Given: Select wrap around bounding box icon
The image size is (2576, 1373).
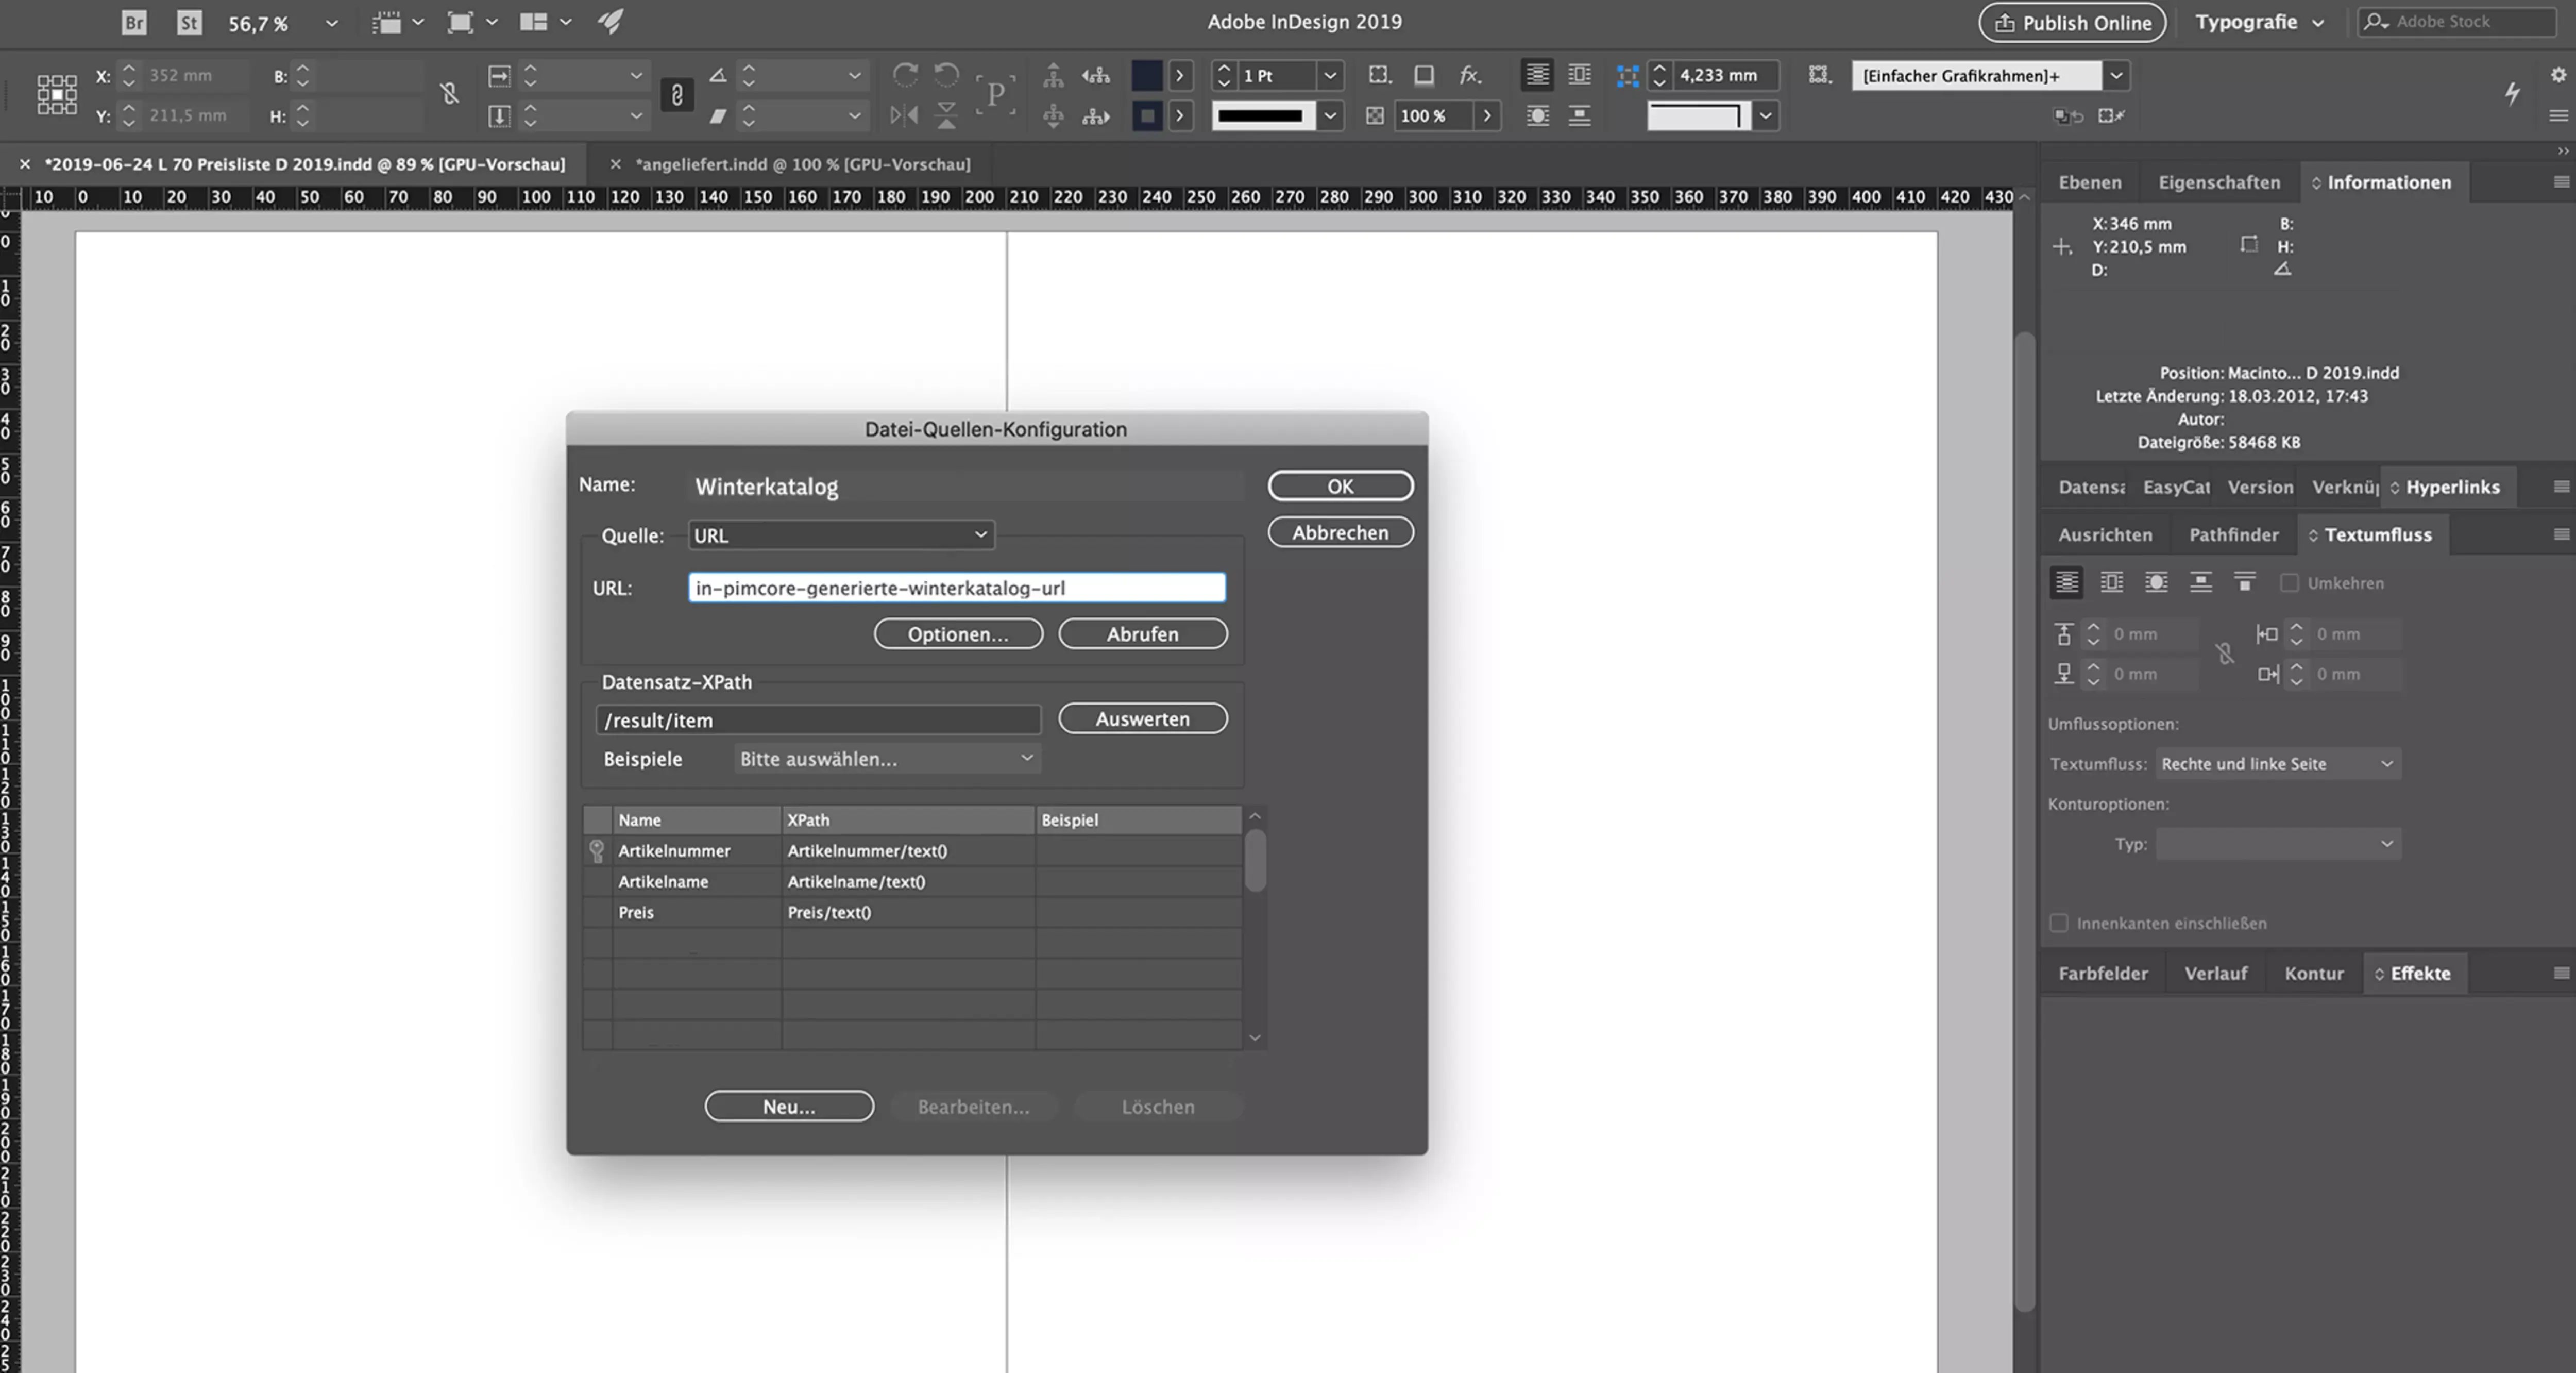Looking at the screenshot, I should [x=2111, y=582].
